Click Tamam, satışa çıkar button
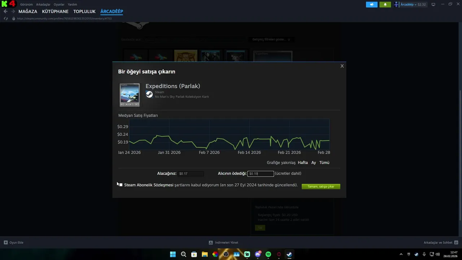The image size is (462, 260). coord(321,186)
